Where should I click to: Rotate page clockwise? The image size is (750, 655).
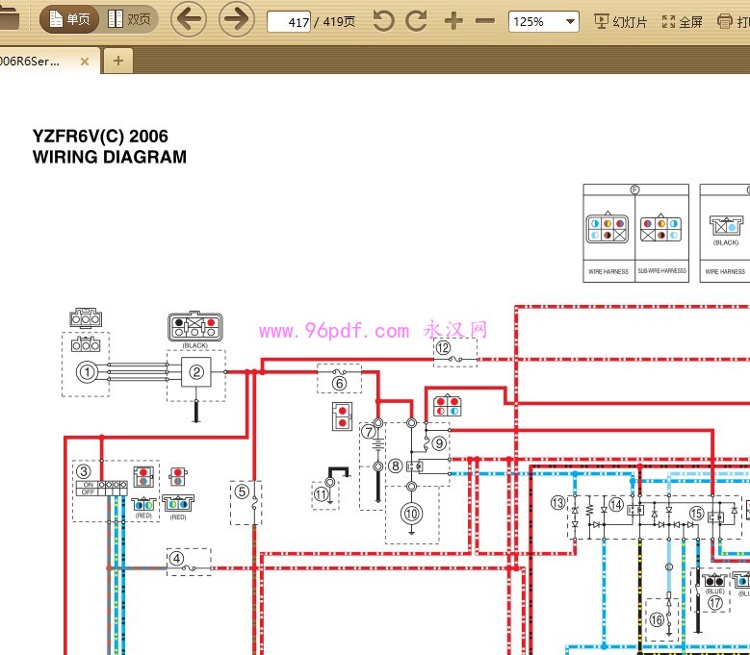point(416,20)
